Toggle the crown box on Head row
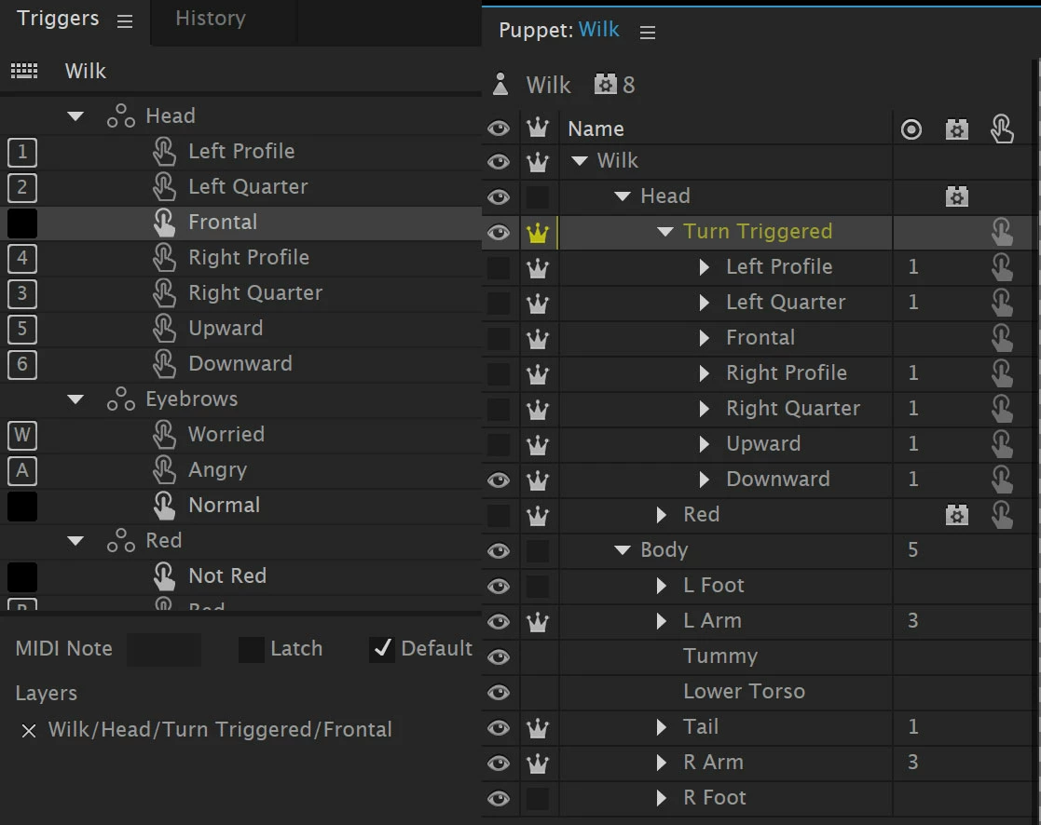Viewport: 1041px width, 825px height. (x=538, y=197)
